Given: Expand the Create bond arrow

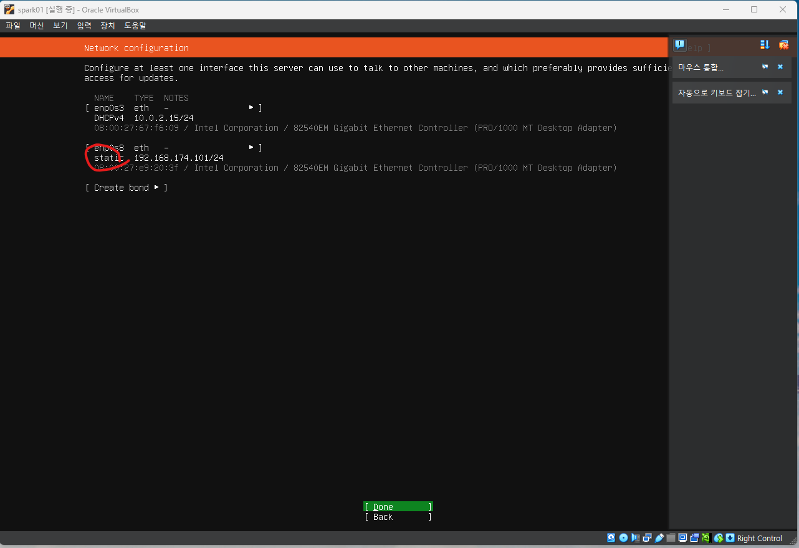Looking at the screenshot, I should [156, 188].
